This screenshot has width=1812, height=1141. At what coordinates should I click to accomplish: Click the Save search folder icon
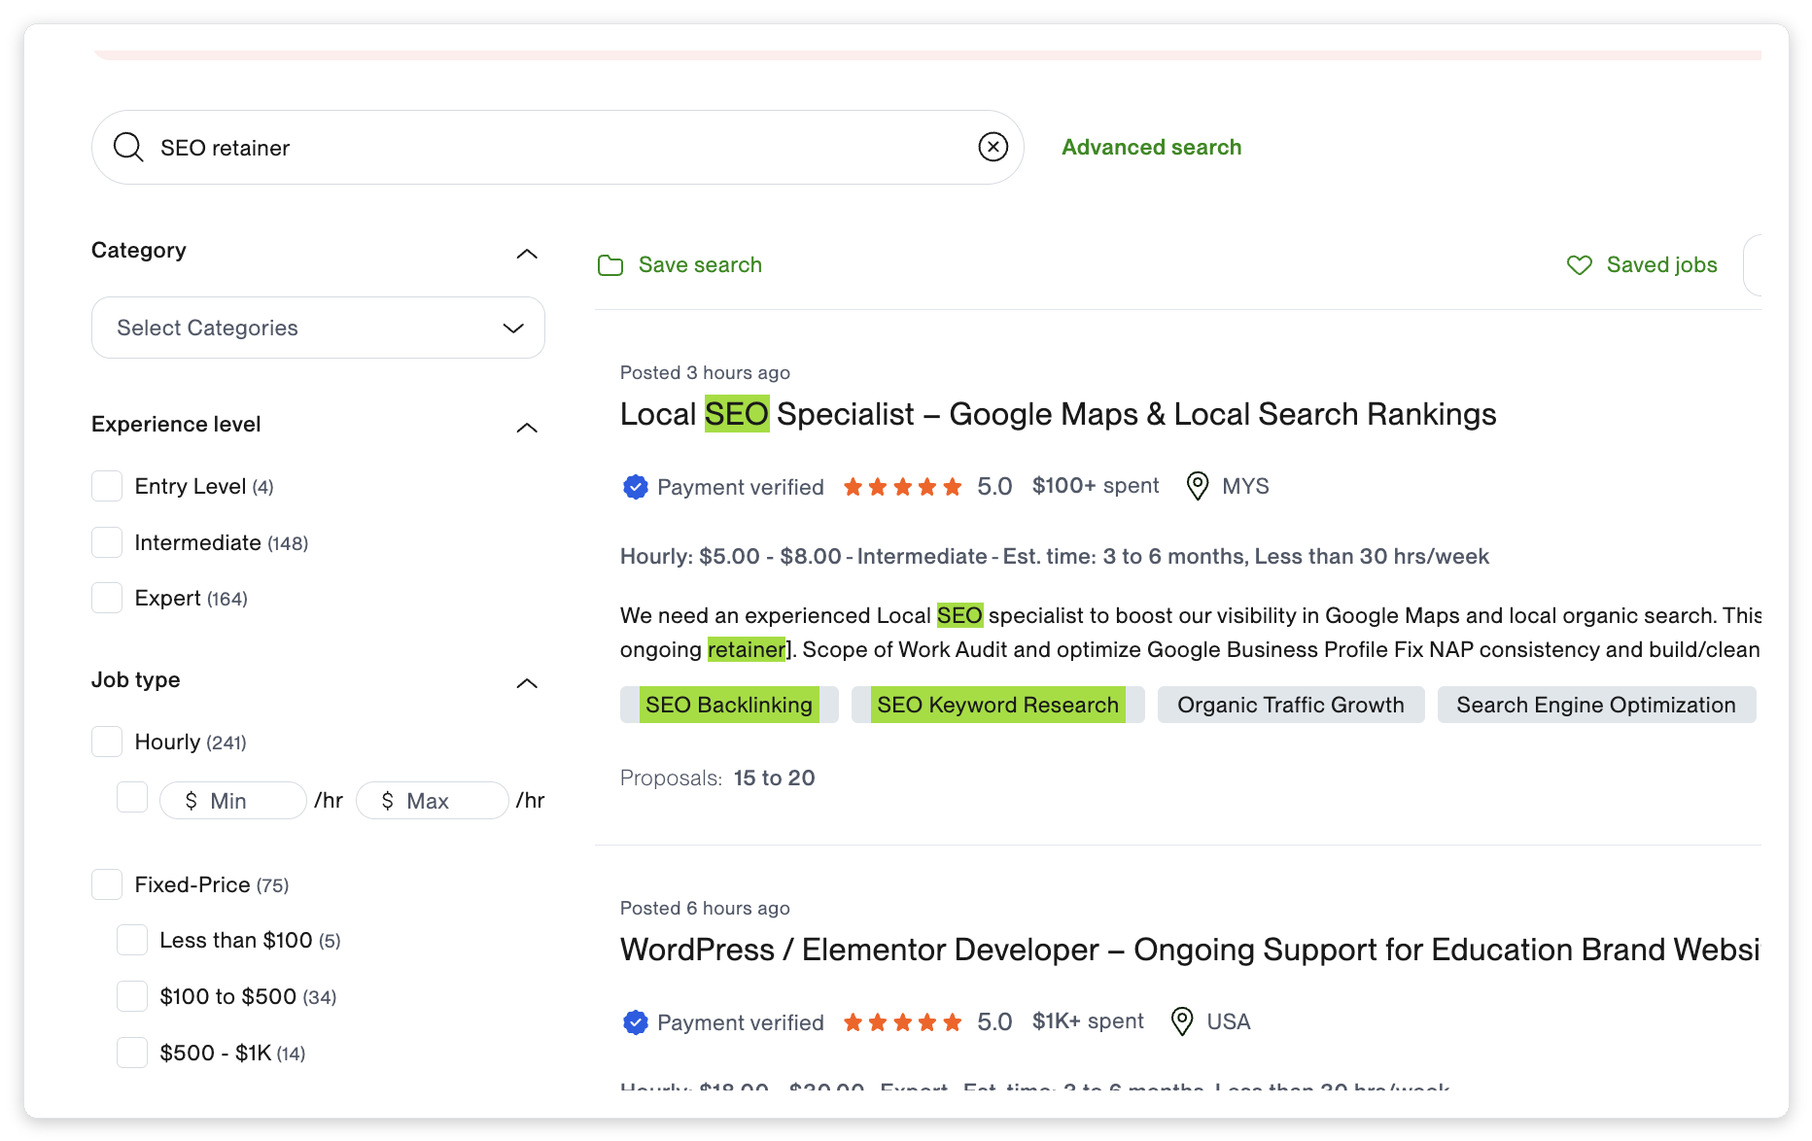[610, 265]
